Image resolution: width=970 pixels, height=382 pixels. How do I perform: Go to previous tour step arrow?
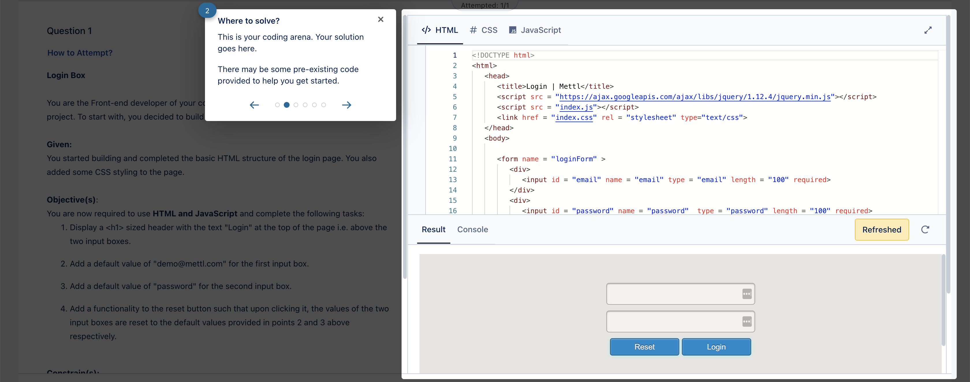255,105
